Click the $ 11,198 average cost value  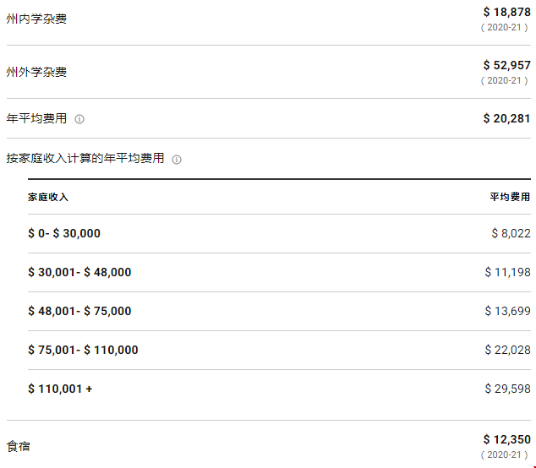point(507,273)
